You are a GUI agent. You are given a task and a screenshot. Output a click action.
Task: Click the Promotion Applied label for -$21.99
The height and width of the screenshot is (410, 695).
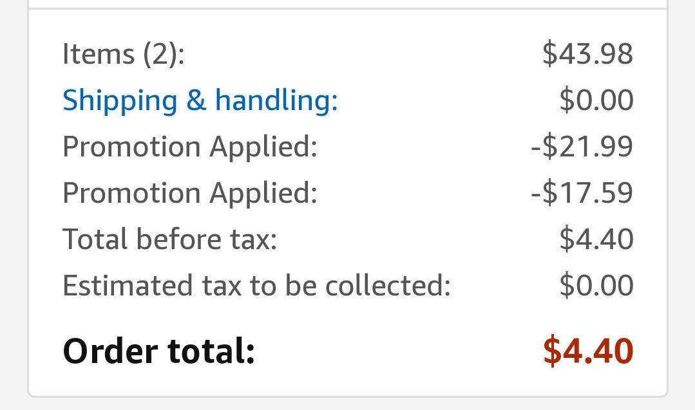[189, 147]
